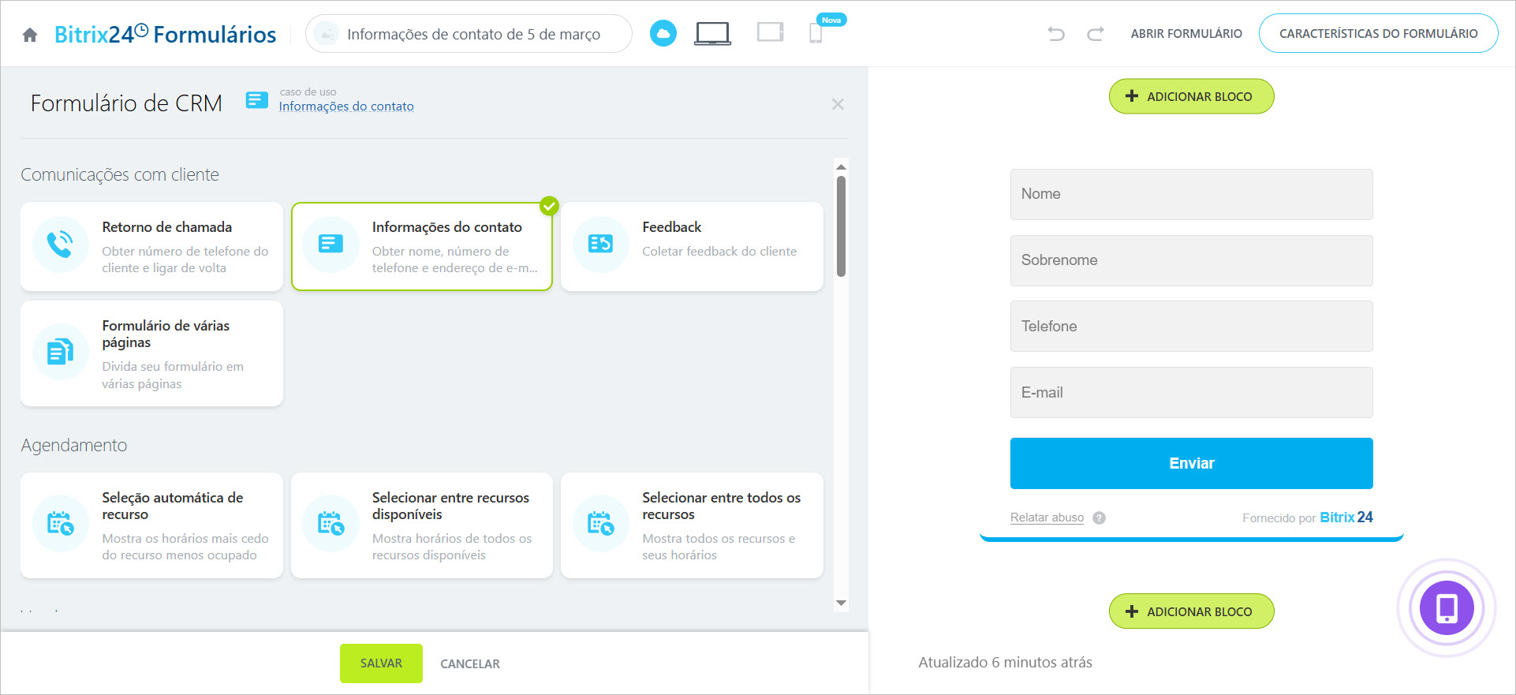Screen dimensions: 1516x695
Task: Switch to desktop preview mode
Action: (x=712, y=33)
